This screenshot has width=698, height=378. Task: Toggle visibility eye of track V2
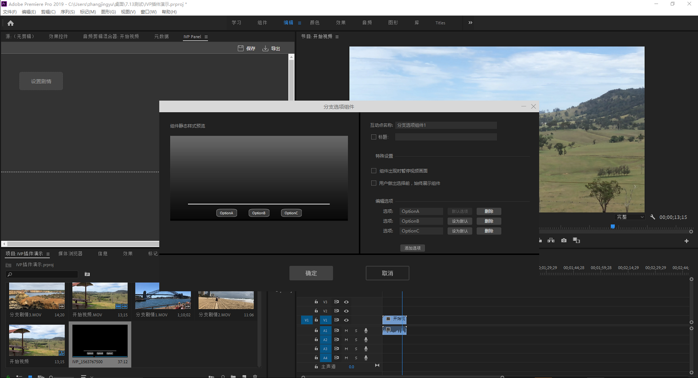coord(346,311)
